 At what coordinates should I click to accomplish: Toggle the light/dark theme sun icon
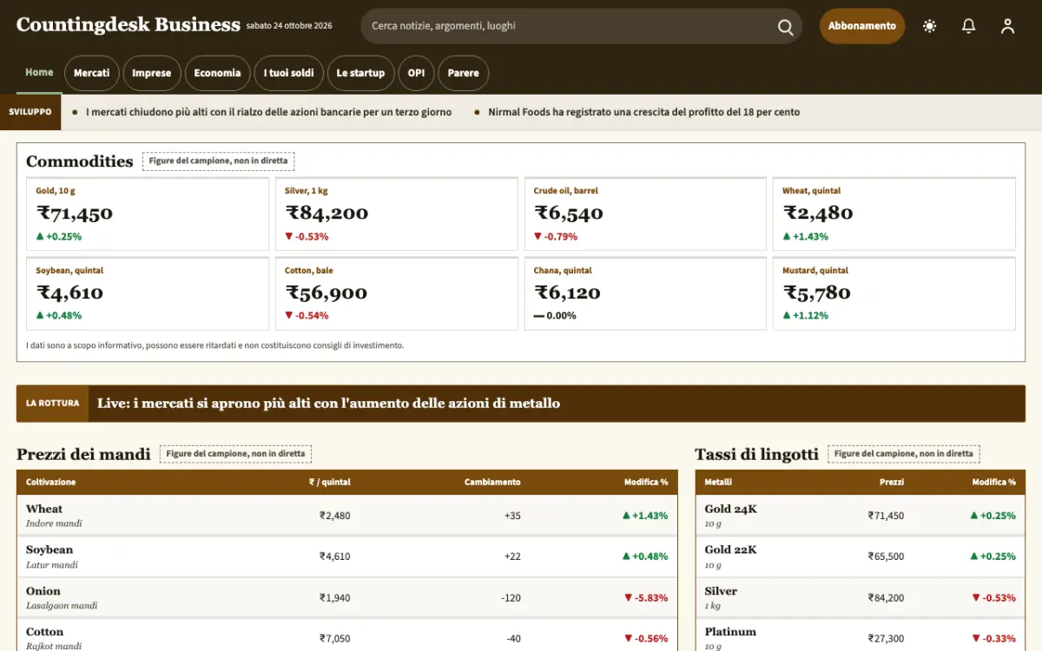930,26
